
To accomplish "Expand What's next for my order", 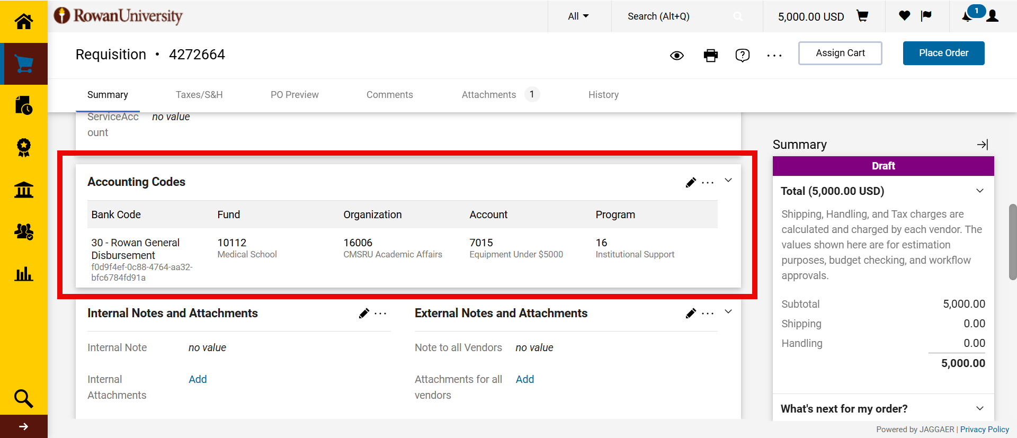I will (x=979, y=408).
